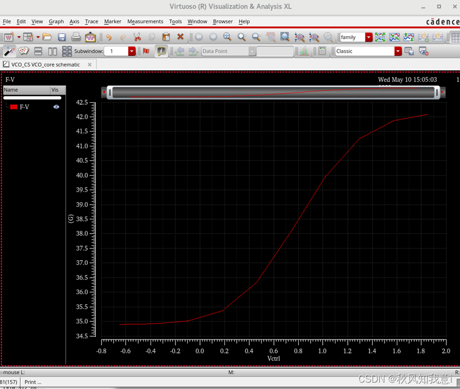Click the Print... status bar button
This screenshot has height=389, width=460.
[x=33, y=382]
